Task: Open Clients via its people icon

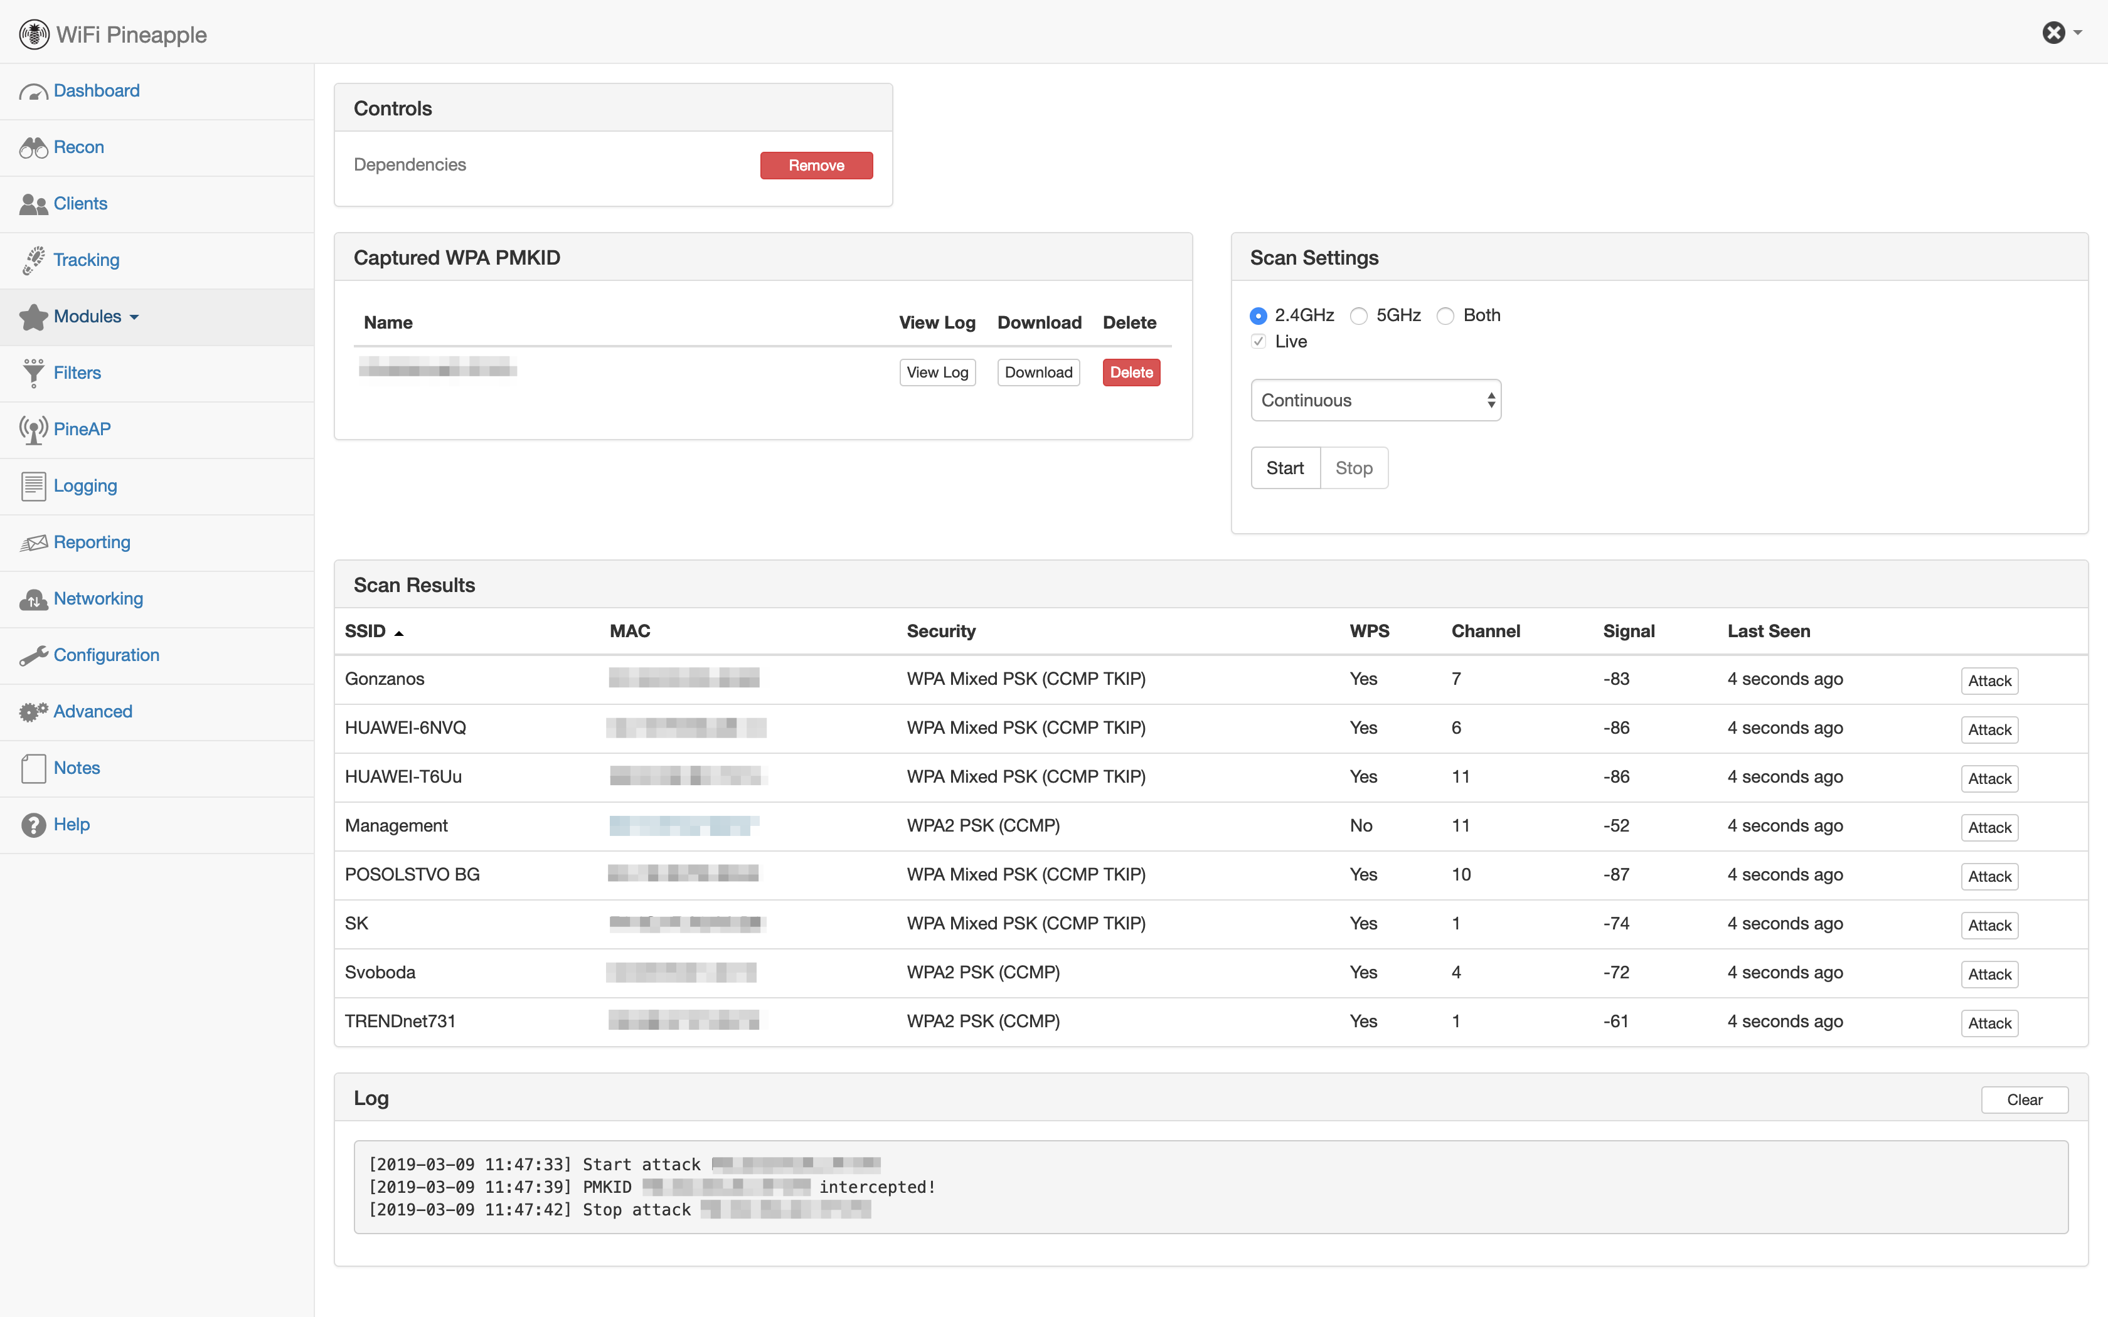Action: click(x=33, y=204)
